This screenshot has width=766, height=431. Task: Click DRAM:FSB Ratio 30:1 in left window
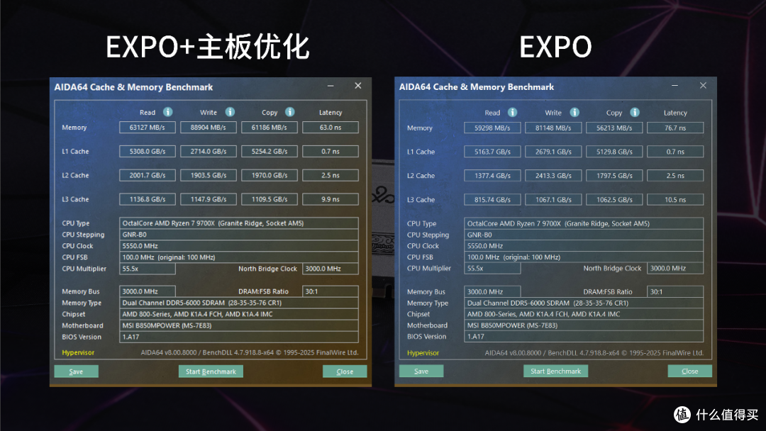[331, 291]
